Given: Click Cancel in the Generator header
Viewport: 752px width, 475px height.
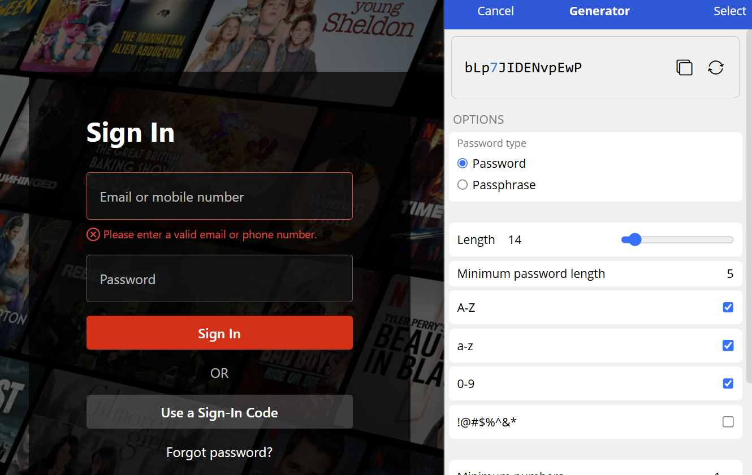Looking at the screenshot, I should point(495,11).
